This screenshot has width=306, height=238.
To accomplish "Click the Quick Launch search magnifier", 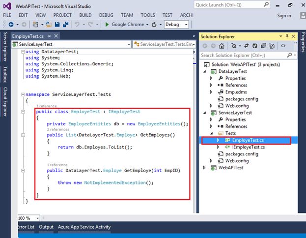I will (x=266, y=4).
